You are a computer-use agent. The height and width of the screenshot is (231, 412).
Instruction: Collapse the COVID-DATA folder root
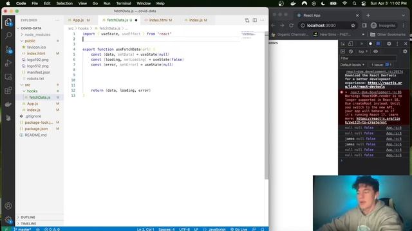tap(39, 28)
